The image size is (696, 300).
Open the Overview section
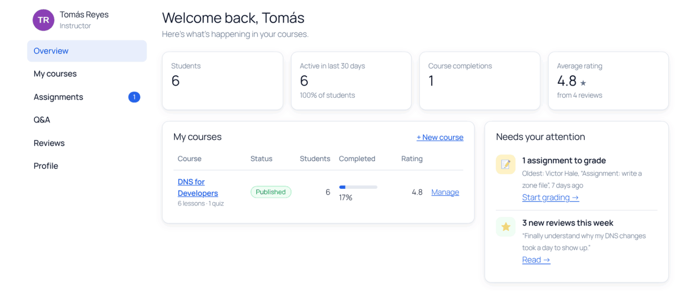pos(87,51)
